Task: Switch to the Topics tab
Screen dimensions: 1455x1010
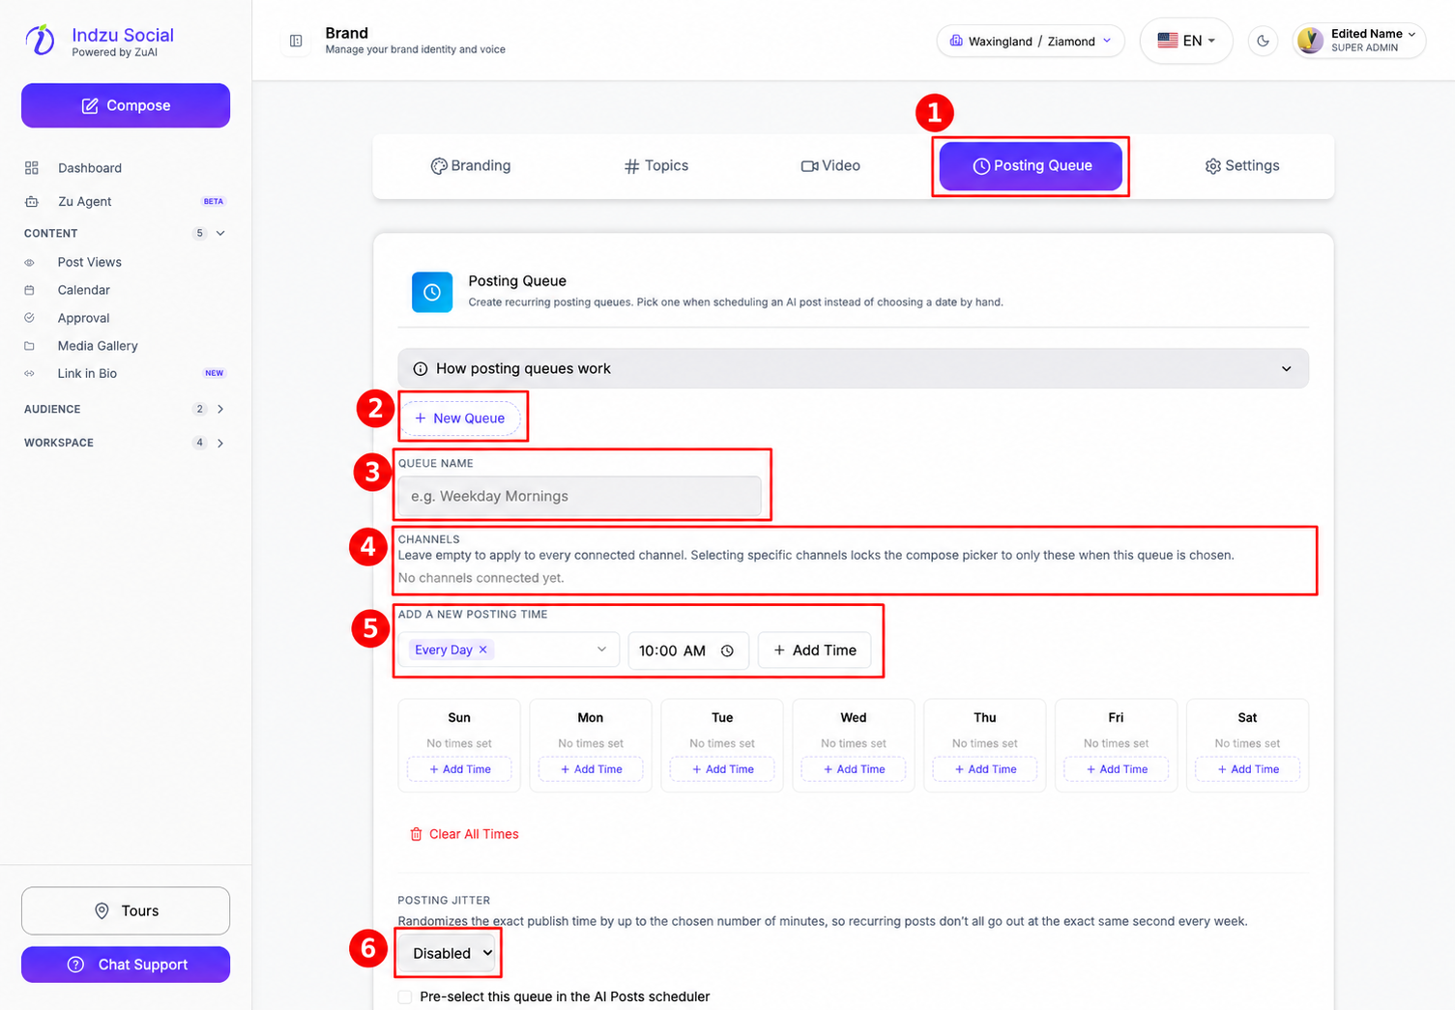Action: (x=656, y=166)
